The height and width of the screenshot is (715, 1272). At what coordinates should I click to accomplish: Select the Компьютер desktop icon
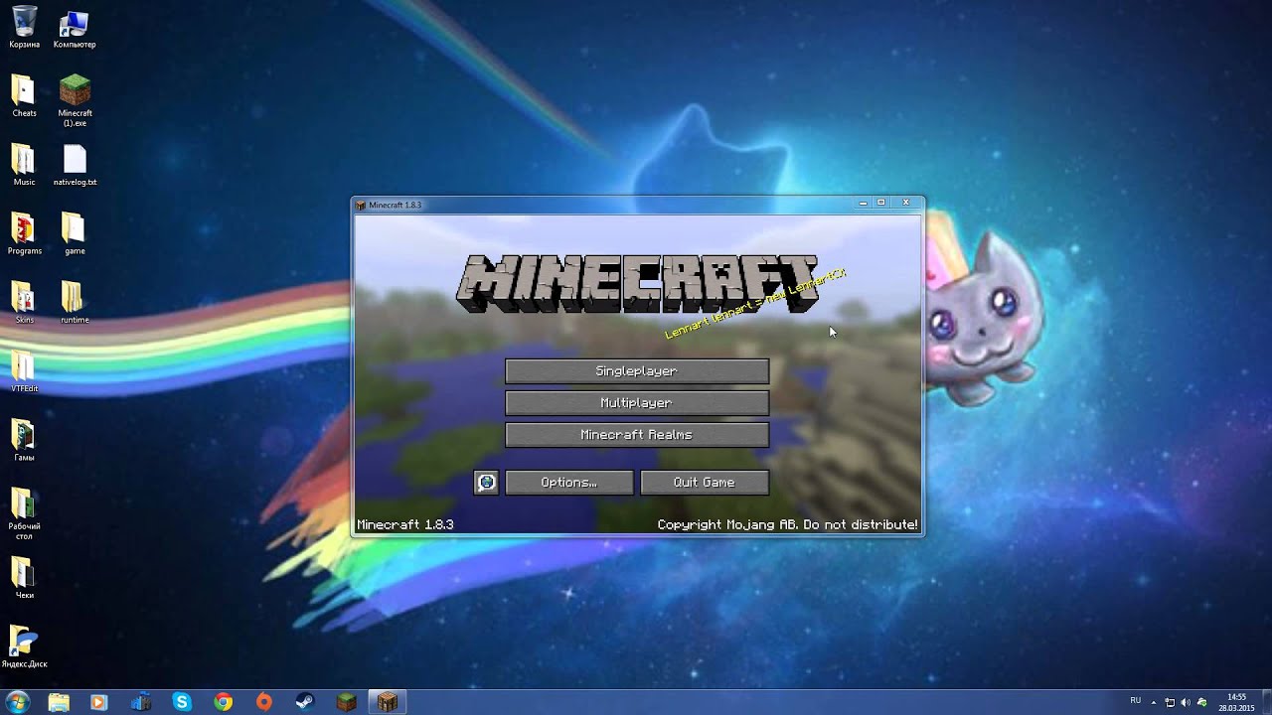75,27
